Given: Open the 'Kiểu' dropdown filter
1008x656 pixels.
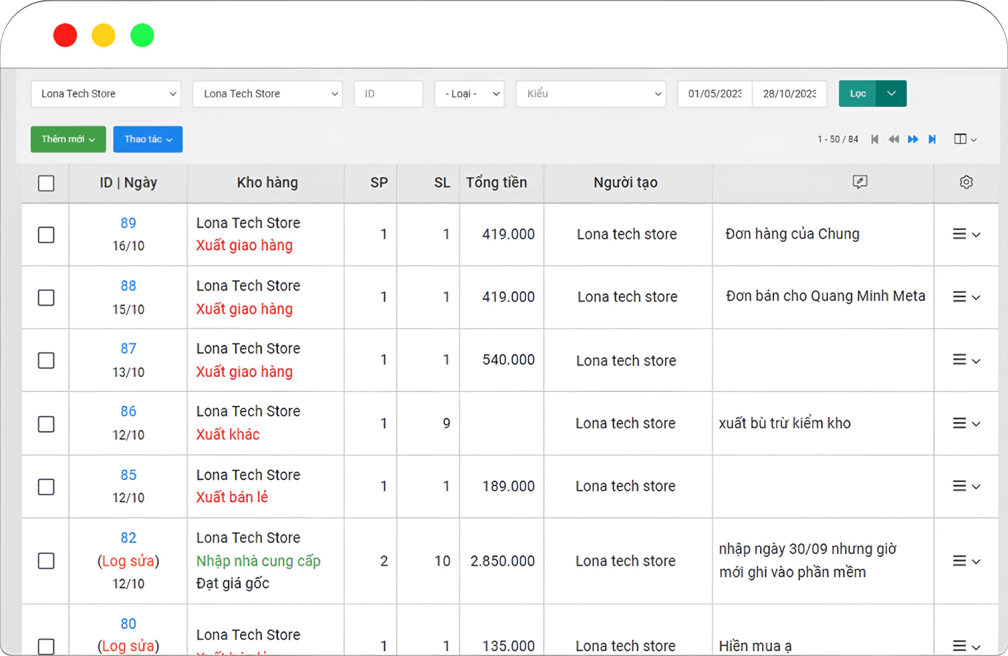Looking at the screenshot, I should point(590,94).
